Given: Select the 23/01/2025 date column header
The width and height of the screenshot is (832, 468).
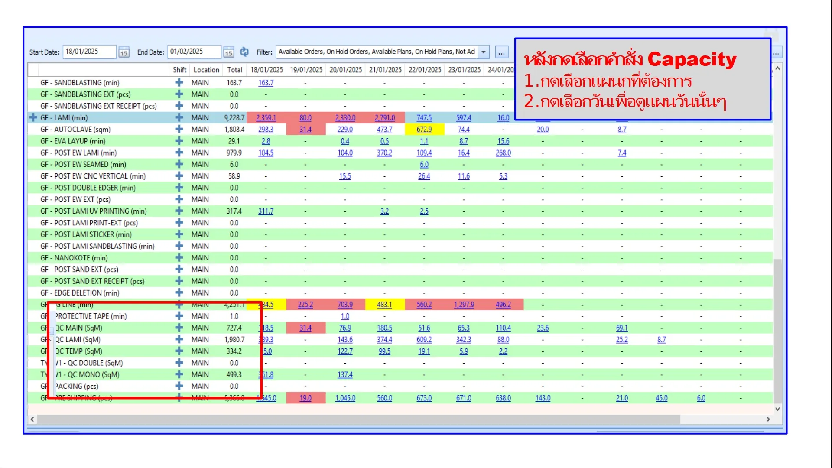Looking at the screenshot, I should click(465, 70).
